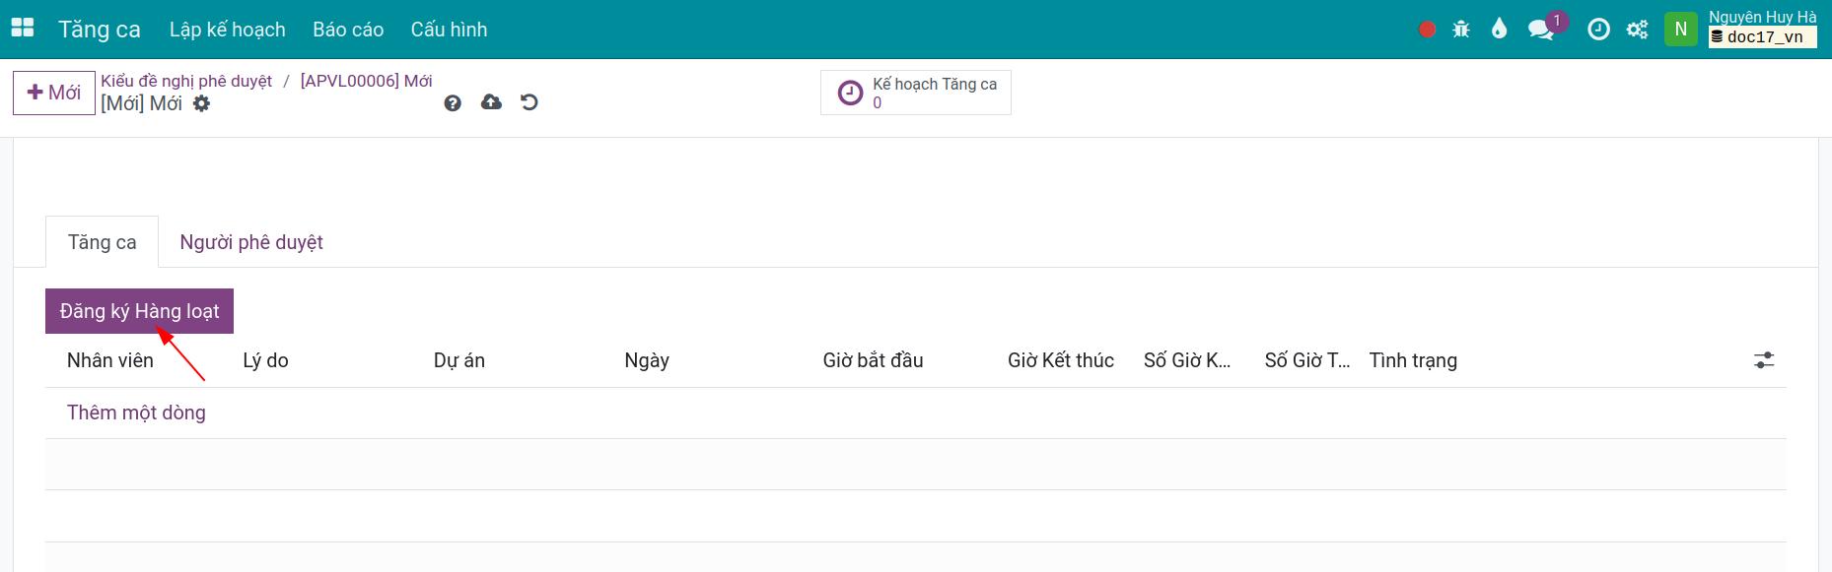
Task: Click the Số Giờ K... column header
Action: 1187,360
